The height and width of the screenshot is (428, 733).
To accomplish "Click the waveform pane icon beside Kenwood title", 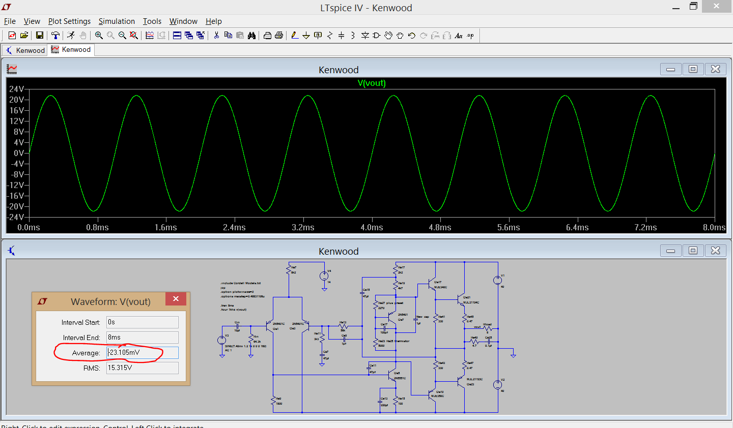I will click(x=12, y=69).
